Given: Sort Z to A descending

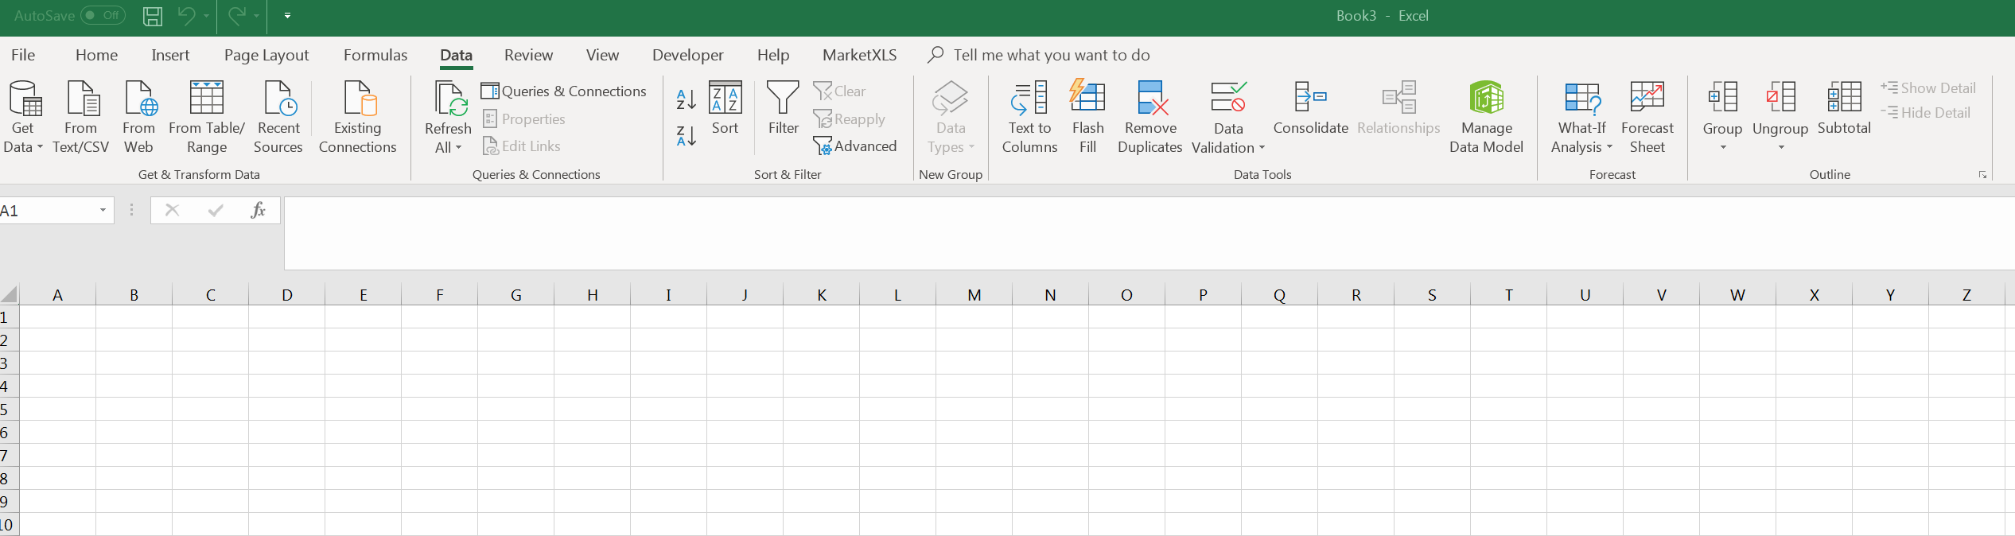Looking at the screenshot, I should tap(687, 136).
